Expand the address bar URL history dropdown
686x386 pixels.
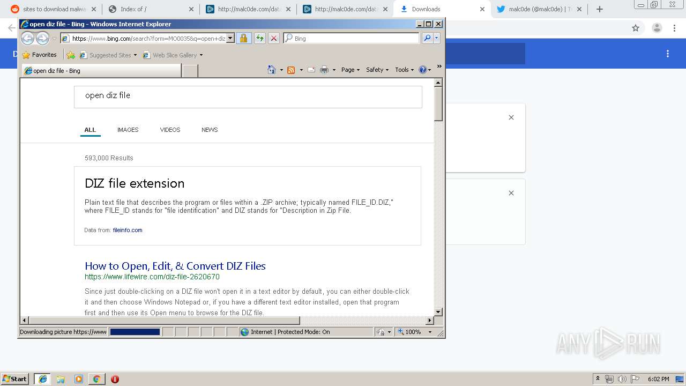pos(230,38)
